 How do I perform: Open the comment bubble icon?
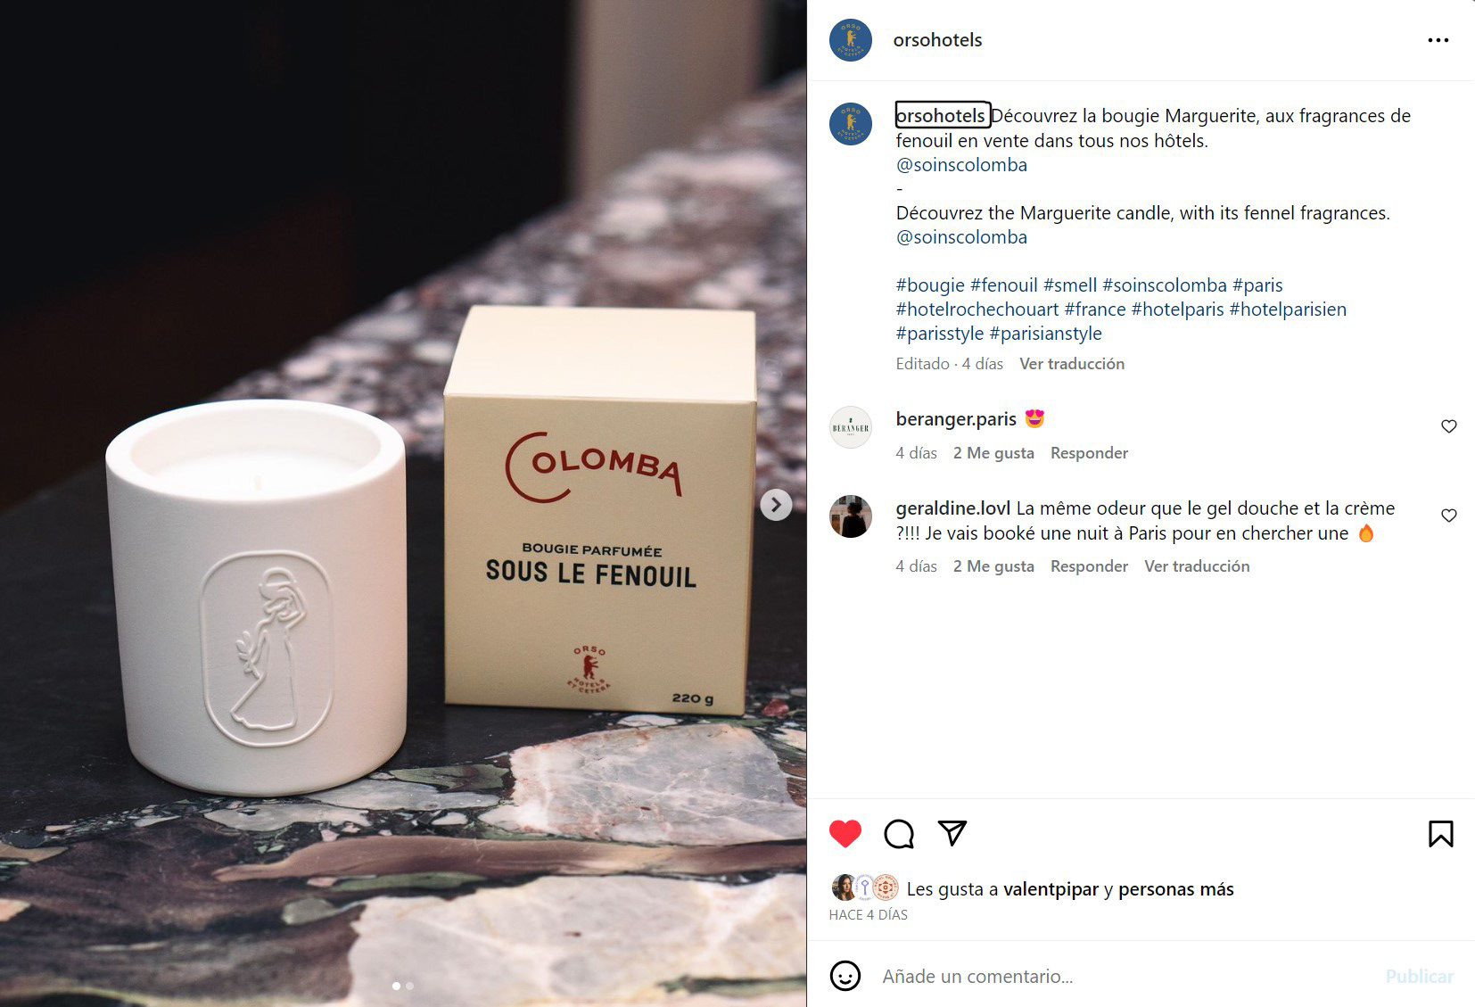click(x=898, y=834)
